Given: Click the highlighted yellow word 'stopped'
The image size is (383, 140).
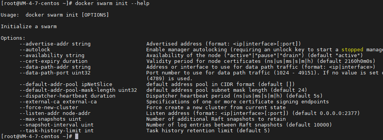Looking at the screenshot, I should pyautogui.click(x=352, y=50).
